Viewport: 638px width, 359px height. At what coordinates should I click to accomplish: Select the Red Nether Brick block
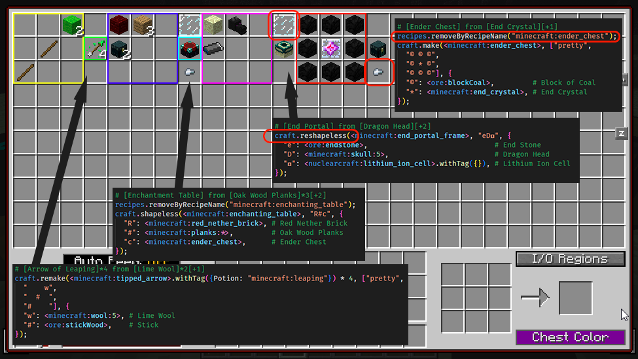(x=119, y=26)
